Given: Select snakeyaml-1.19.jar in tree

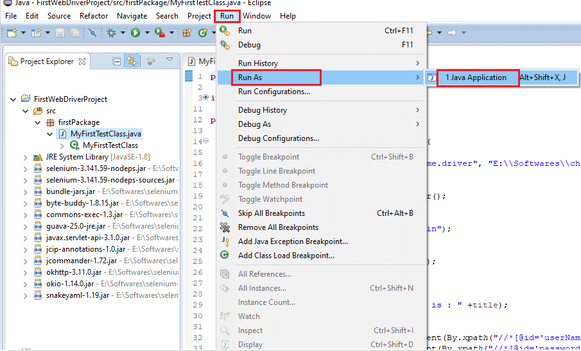Looking at the screenshot, I should (x=78, y=295).
